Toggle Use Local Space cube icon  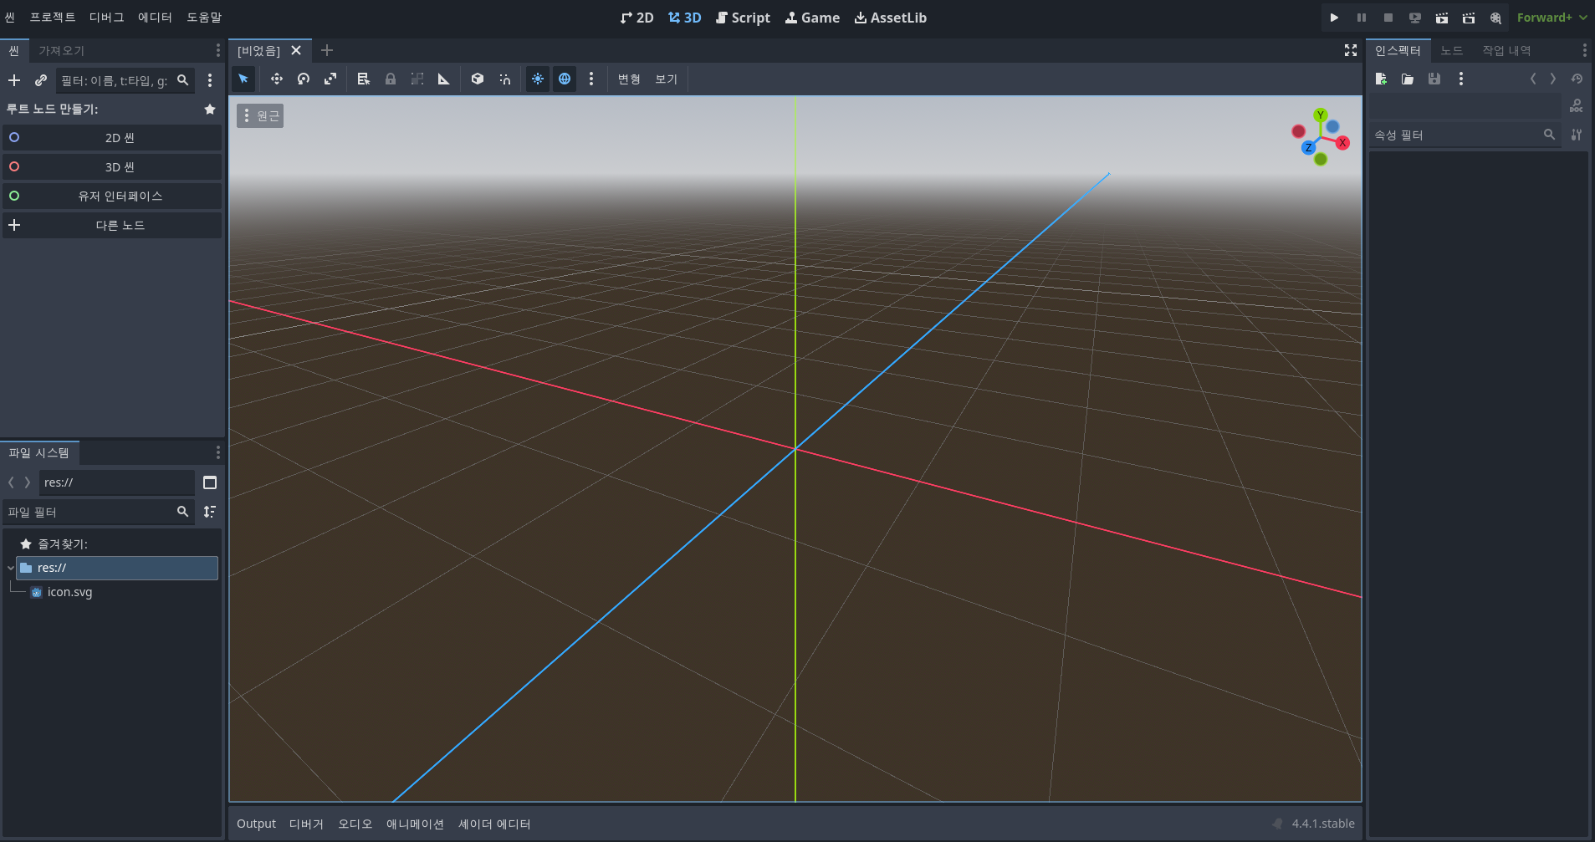tap(478, 79)
